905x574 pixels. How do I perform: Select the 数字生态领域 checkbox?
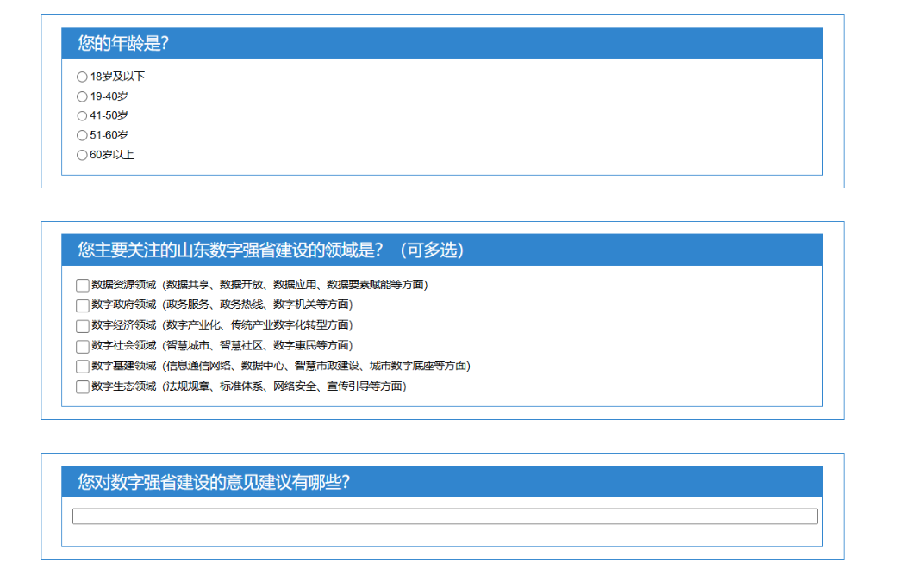pos(83,387)
